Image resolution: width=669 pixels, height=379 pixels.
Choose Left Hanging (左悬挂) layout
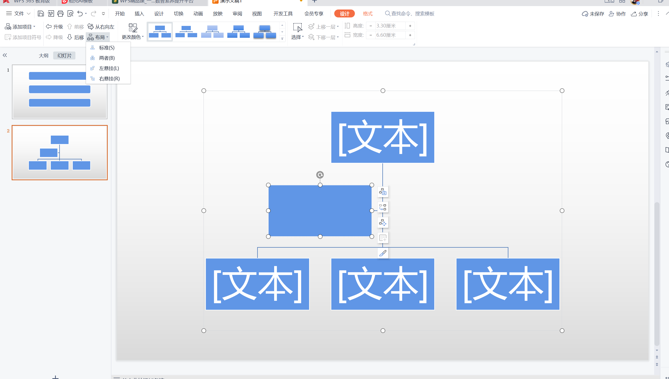click(109, 68)
